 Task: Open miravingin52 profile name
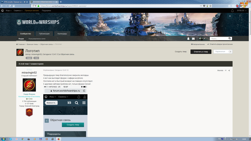point(29,73)
